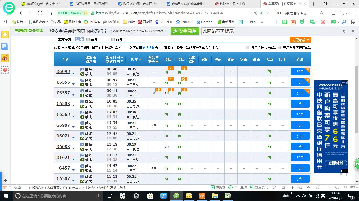Click the browser refresh icon
The image size is (359, 201).
pos(40,13)
